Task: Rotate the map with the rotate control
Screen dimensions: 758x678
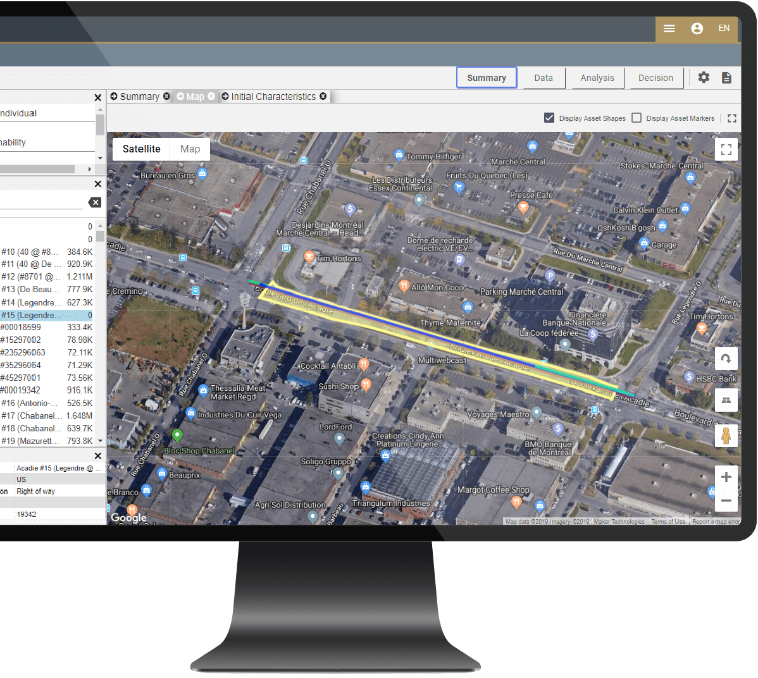Action: pos(726,359)
